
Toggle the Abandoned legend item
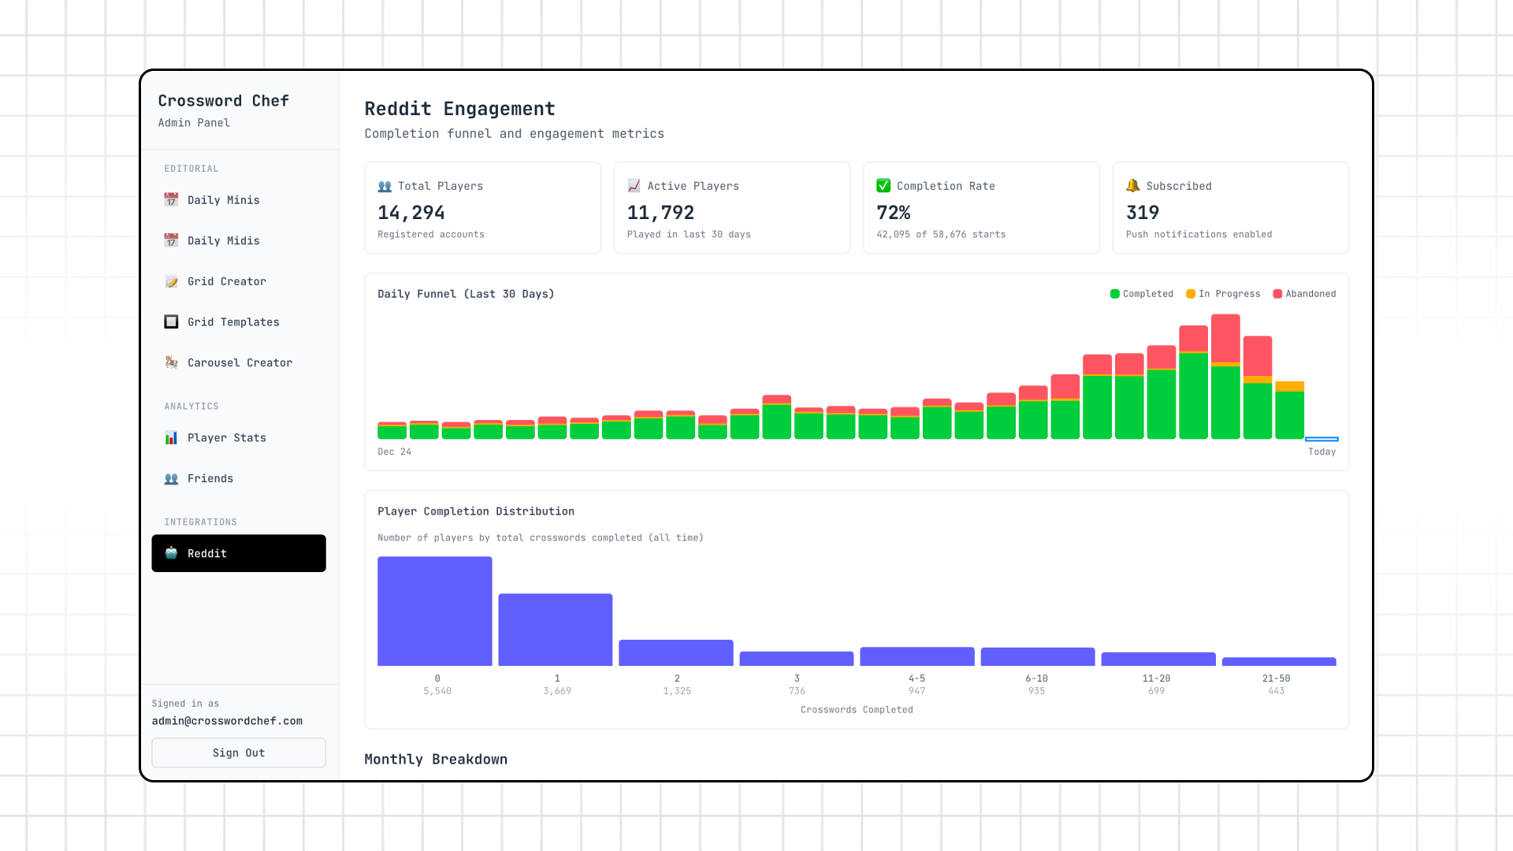pyautogui.click(x=1305, y=293)
